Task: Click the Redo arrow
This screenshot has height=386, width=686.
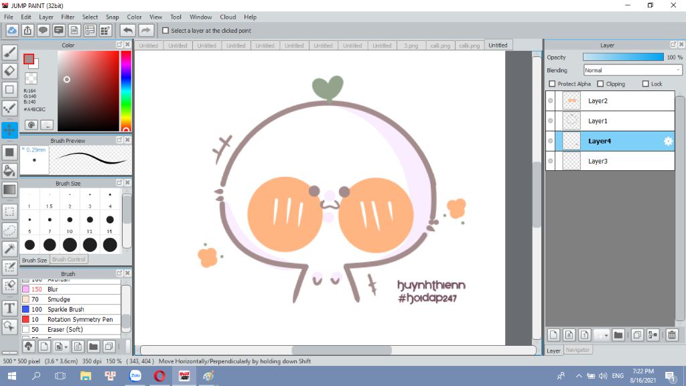Action: pyautogui.click(x=146, y=31)
